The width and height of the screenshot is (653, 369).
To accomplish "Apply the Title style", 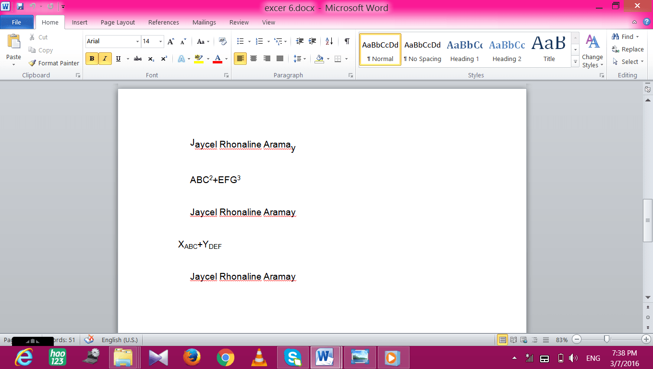I will [x=549, y=50].
